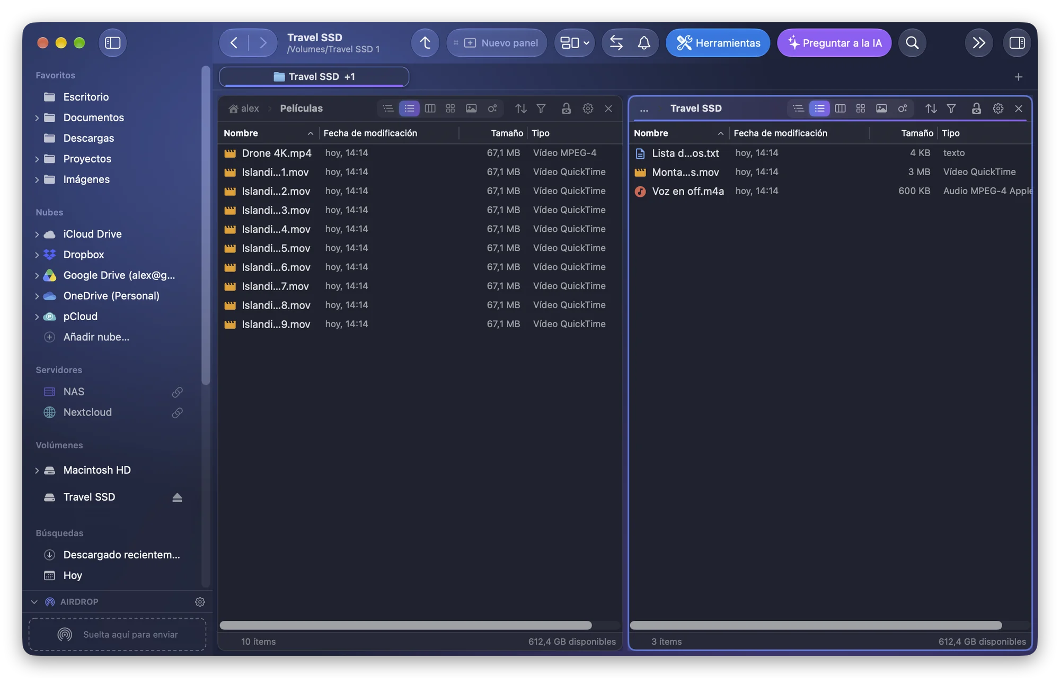The image size is (1060, 678).
Task: Go back with the left arrow
Action: [234, 43]
